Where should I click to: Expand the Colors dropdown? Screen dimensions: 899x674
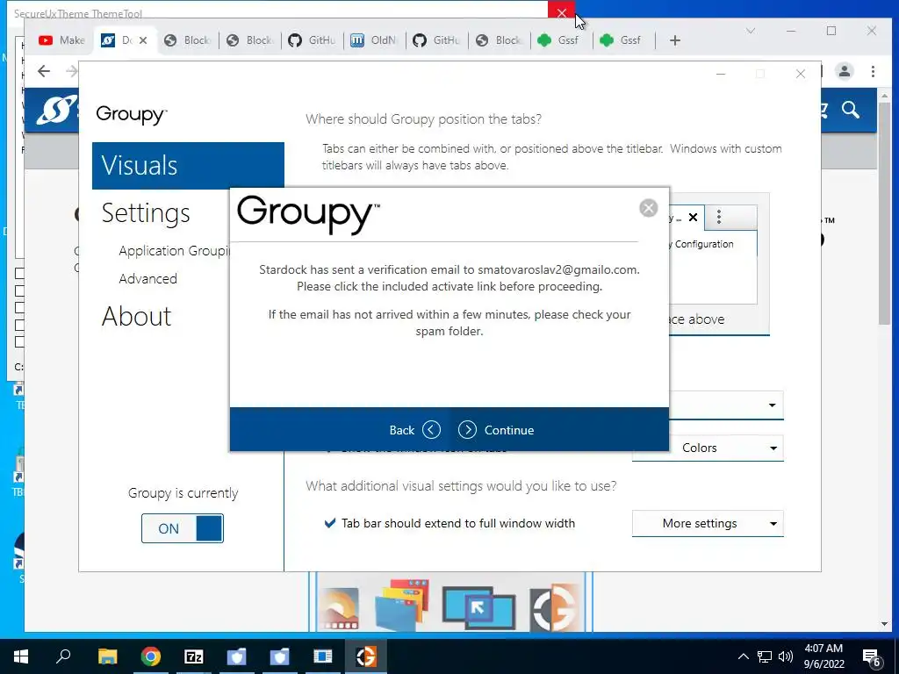(708, 448)
